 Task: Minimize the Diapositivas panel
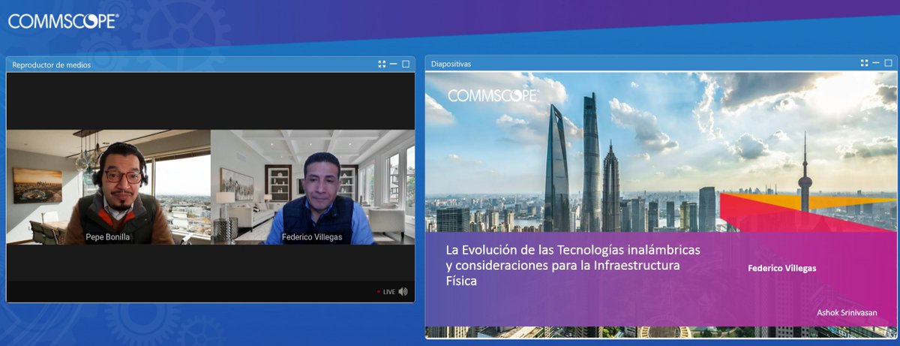click(x=877, y=64)
